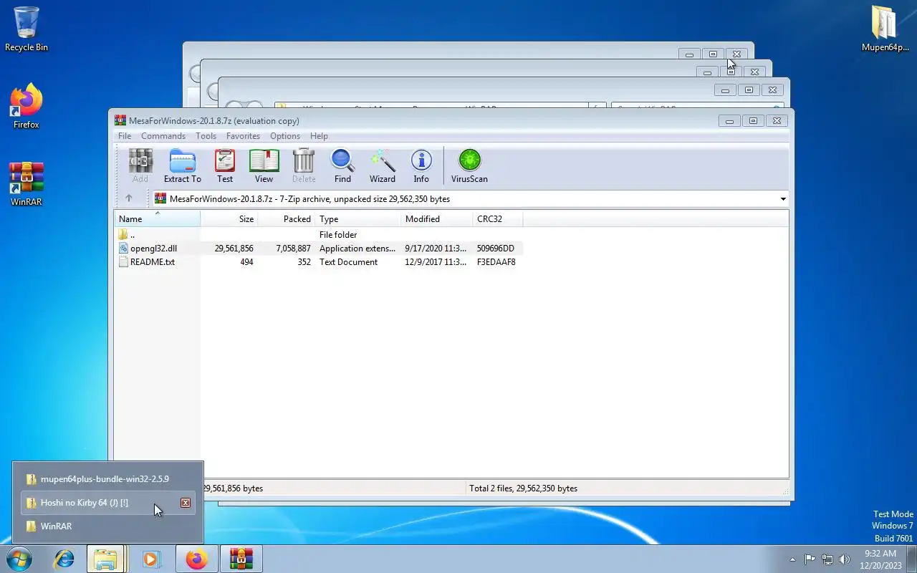Viewport: 917px width, 573px height.
Task: Click the README.txt document icon
Action: pos(123,262)
